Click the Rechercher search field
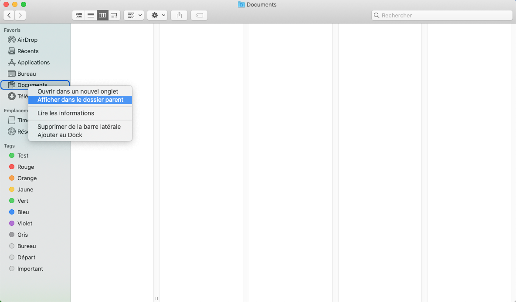The image size is (516, 302). pyautogui.click(x=442, y=15)
